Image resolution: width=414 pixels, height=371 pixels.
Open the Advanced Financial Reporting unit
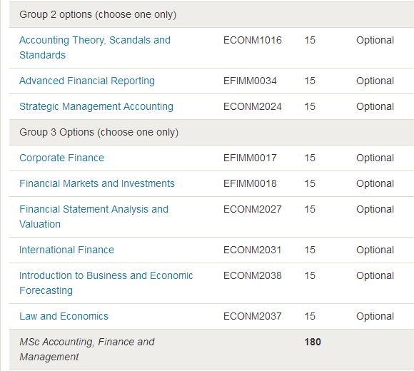pos(87,81)
